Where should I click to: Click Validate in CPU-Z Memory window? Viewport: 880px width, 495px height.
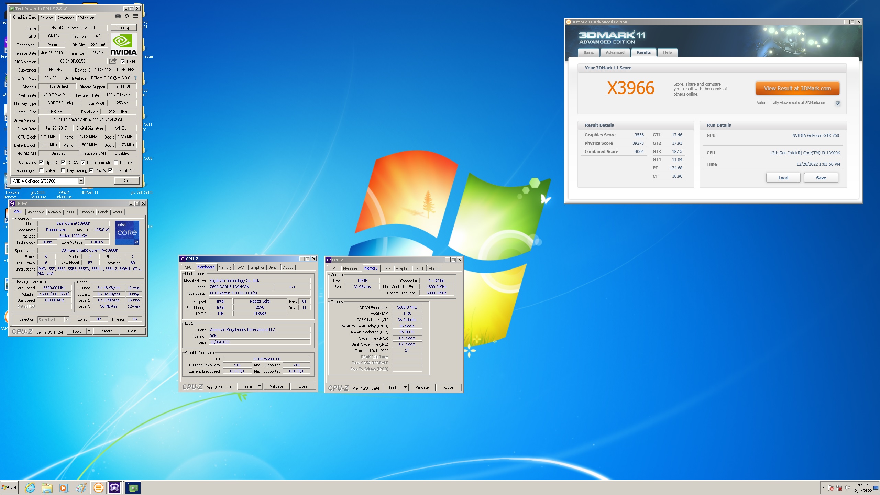pyautogui.click(x=422, y=387)
